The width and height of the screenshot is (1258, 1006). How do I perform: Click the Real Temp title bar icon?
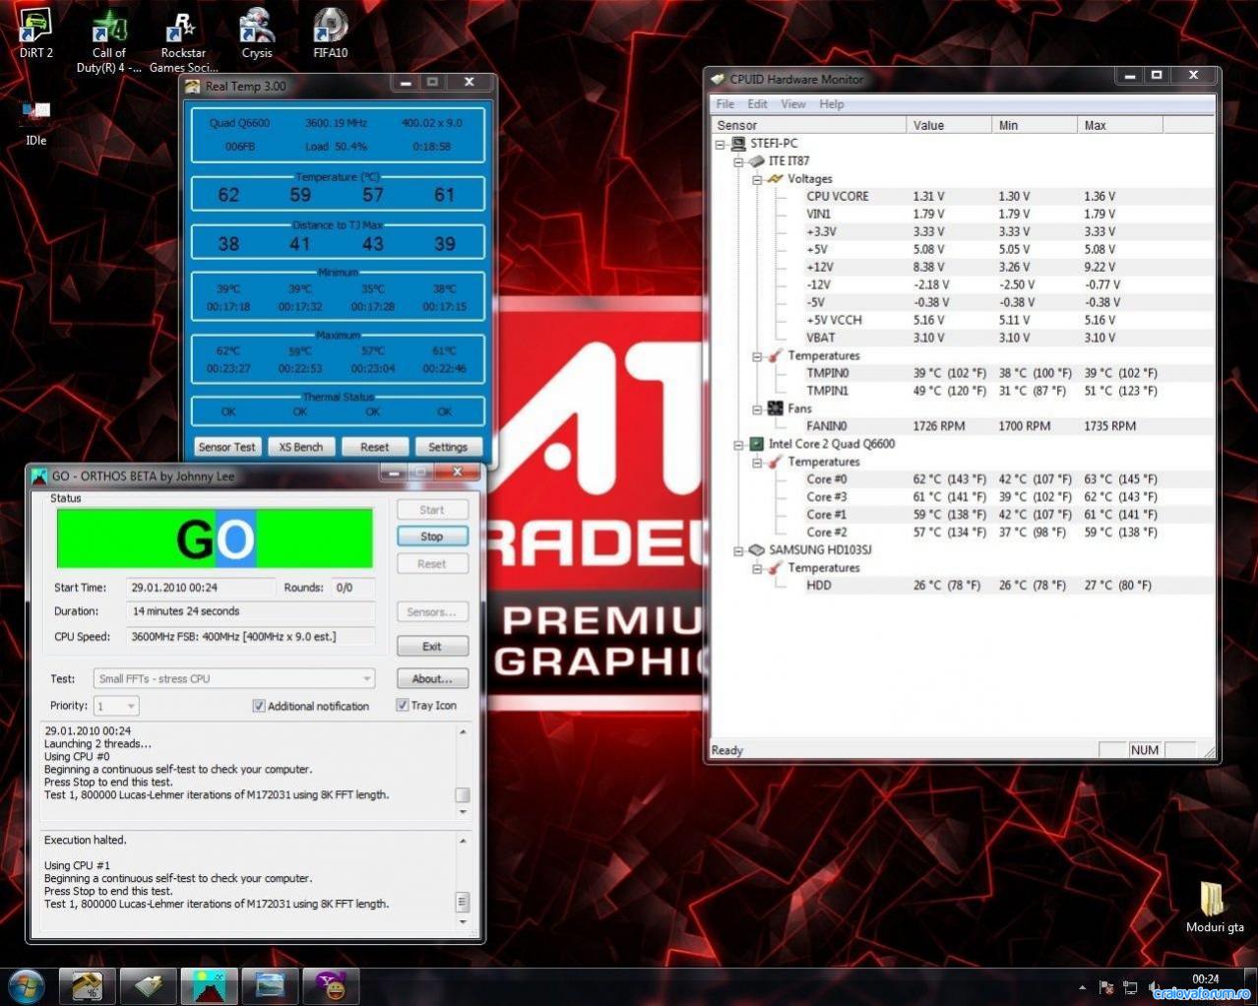[x=193, y=86]
